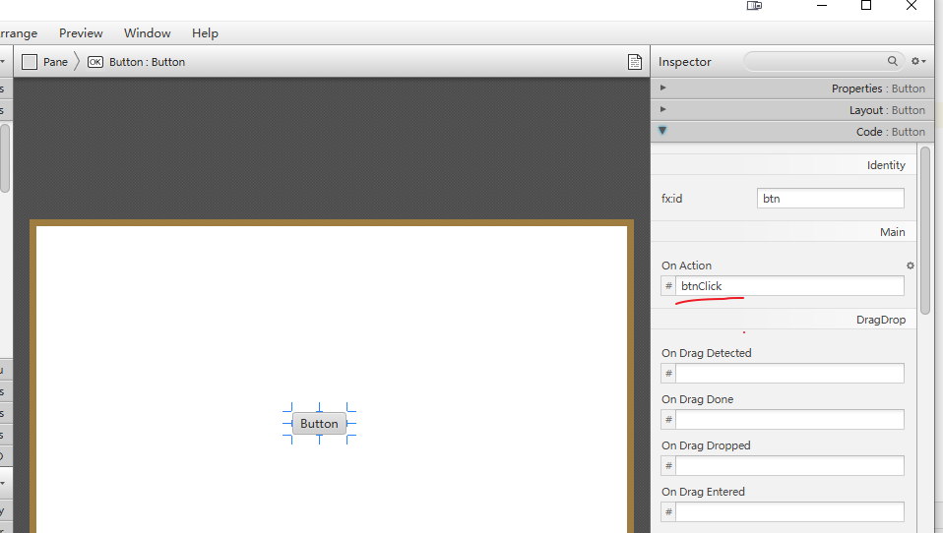Select the Button on the design canvas
Image resolution: width=943 pixels, height=533 pixels.
tap(319, 424)
